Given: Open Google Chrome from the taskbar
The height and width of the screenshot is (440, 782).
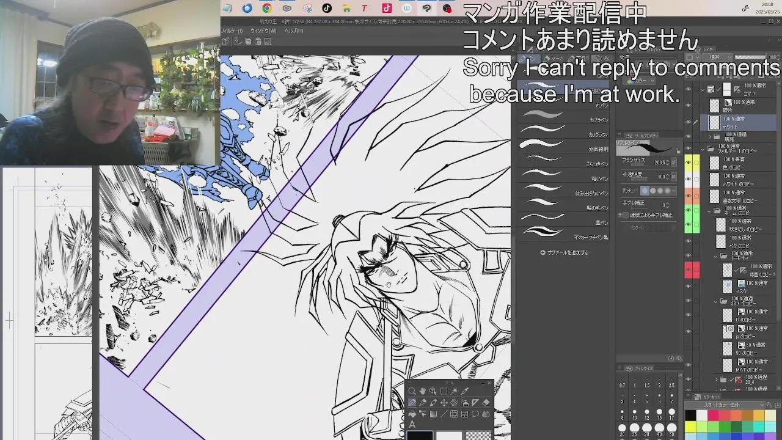Looking at the screenshot, I should [x=267, y=8].
